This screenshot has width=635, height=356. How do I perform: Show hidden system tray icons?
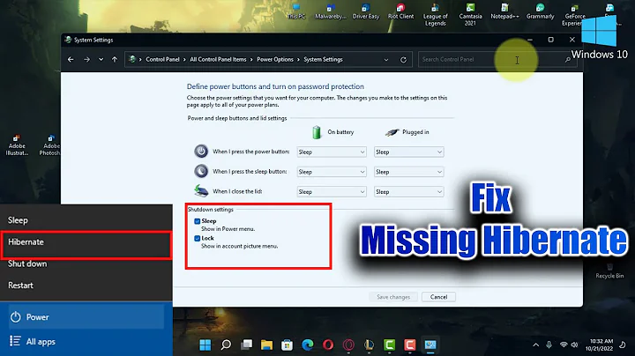click(536, 345)
